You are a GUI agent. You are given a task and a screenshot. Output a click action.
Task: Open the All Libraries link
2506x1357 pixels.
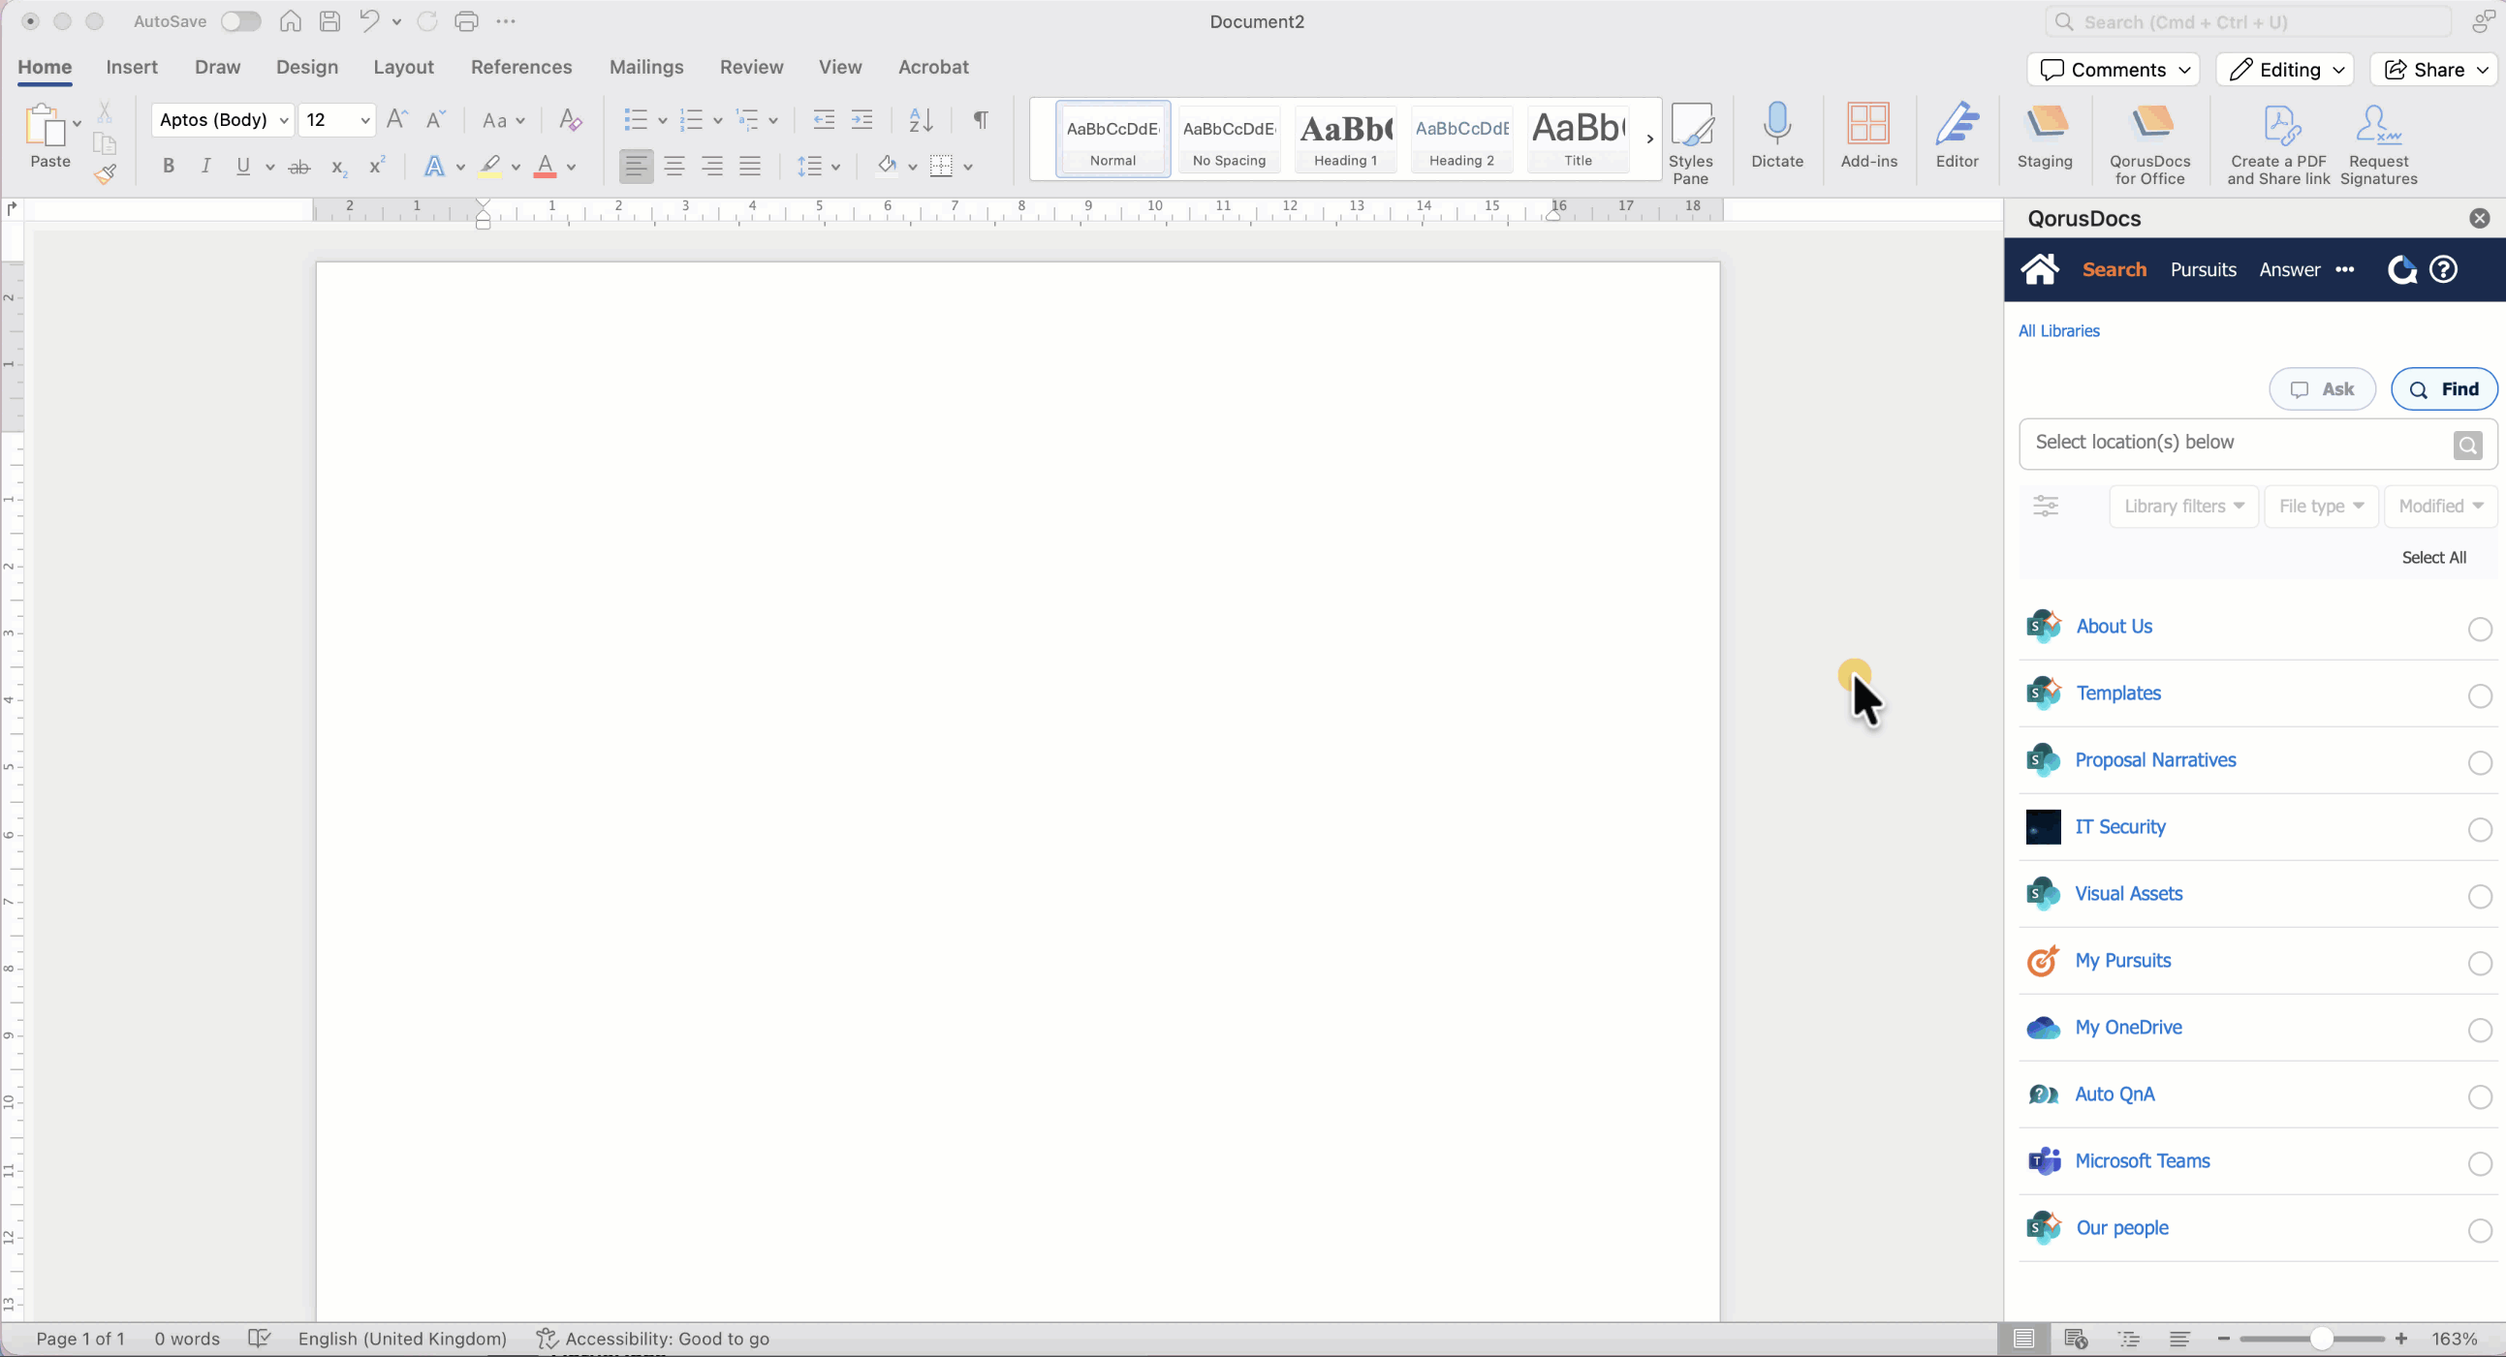[2058, 330]
